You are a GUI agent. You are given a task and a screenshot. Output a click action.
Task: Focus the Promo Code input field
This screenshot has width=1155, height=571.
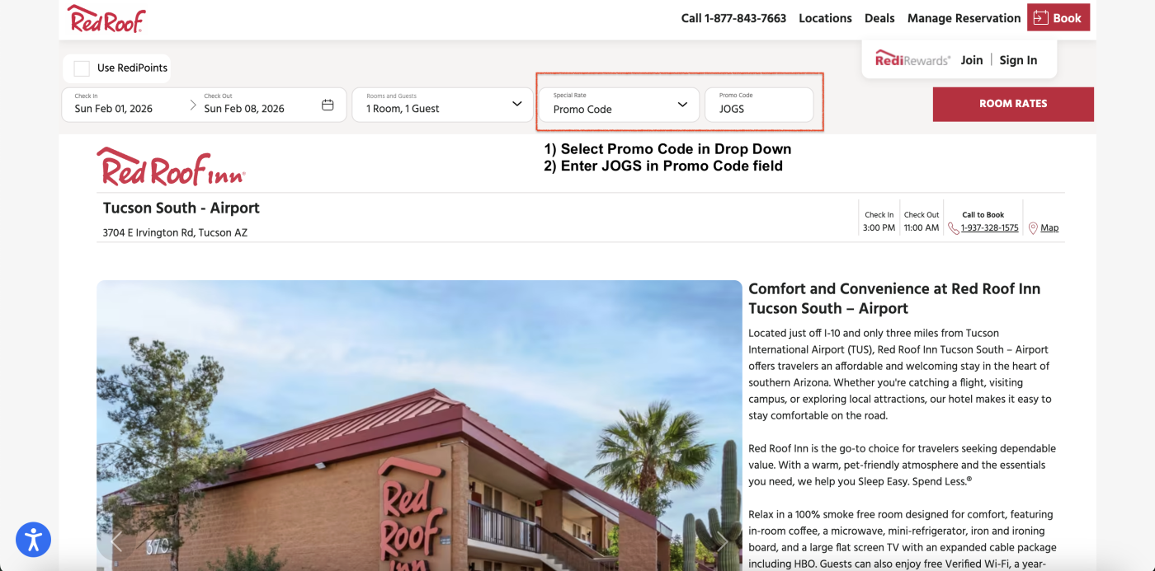coord(759,105)
